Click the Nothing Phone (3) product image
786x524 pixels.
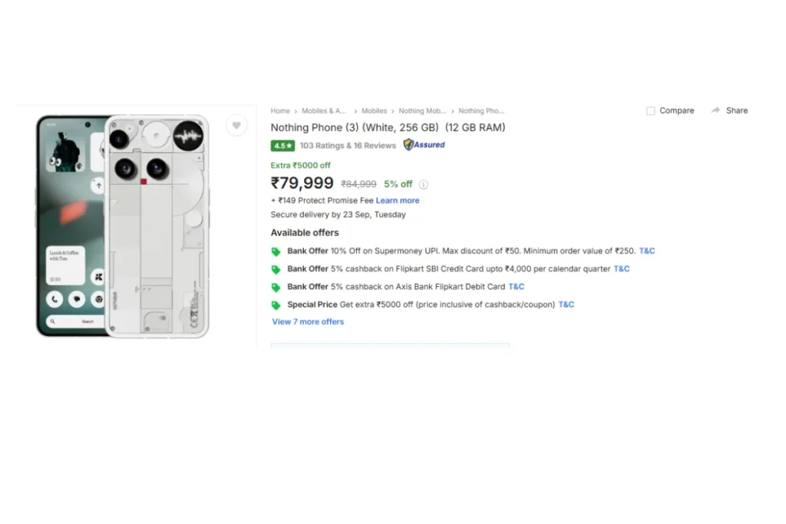coord(123,226)
